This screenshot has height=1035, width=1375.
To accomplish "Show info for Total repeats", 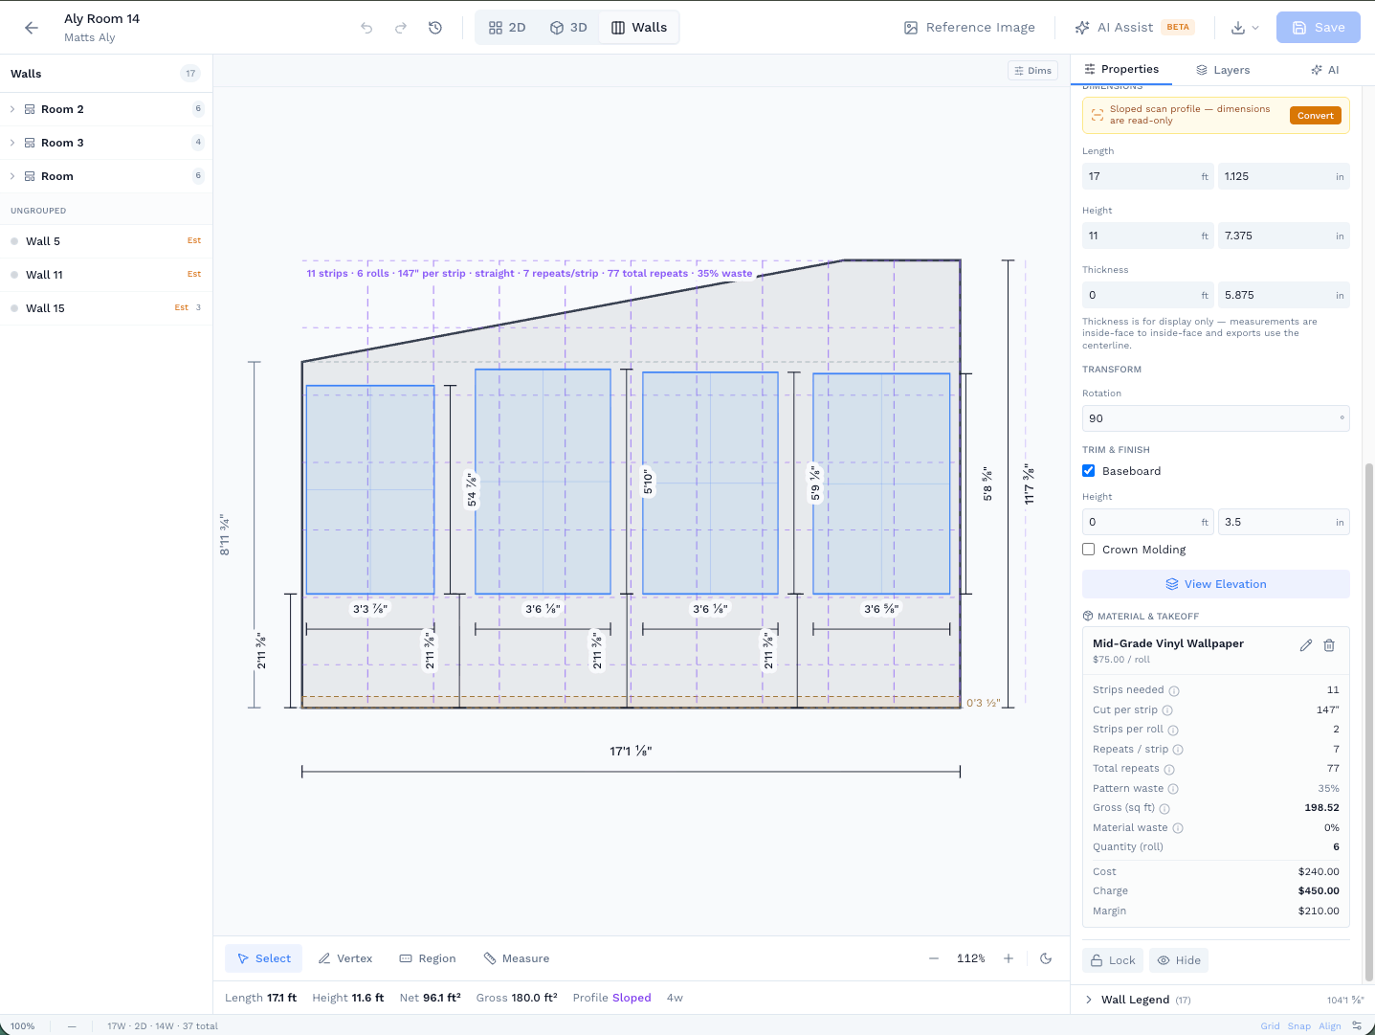I will click(x=1169, y=769).
